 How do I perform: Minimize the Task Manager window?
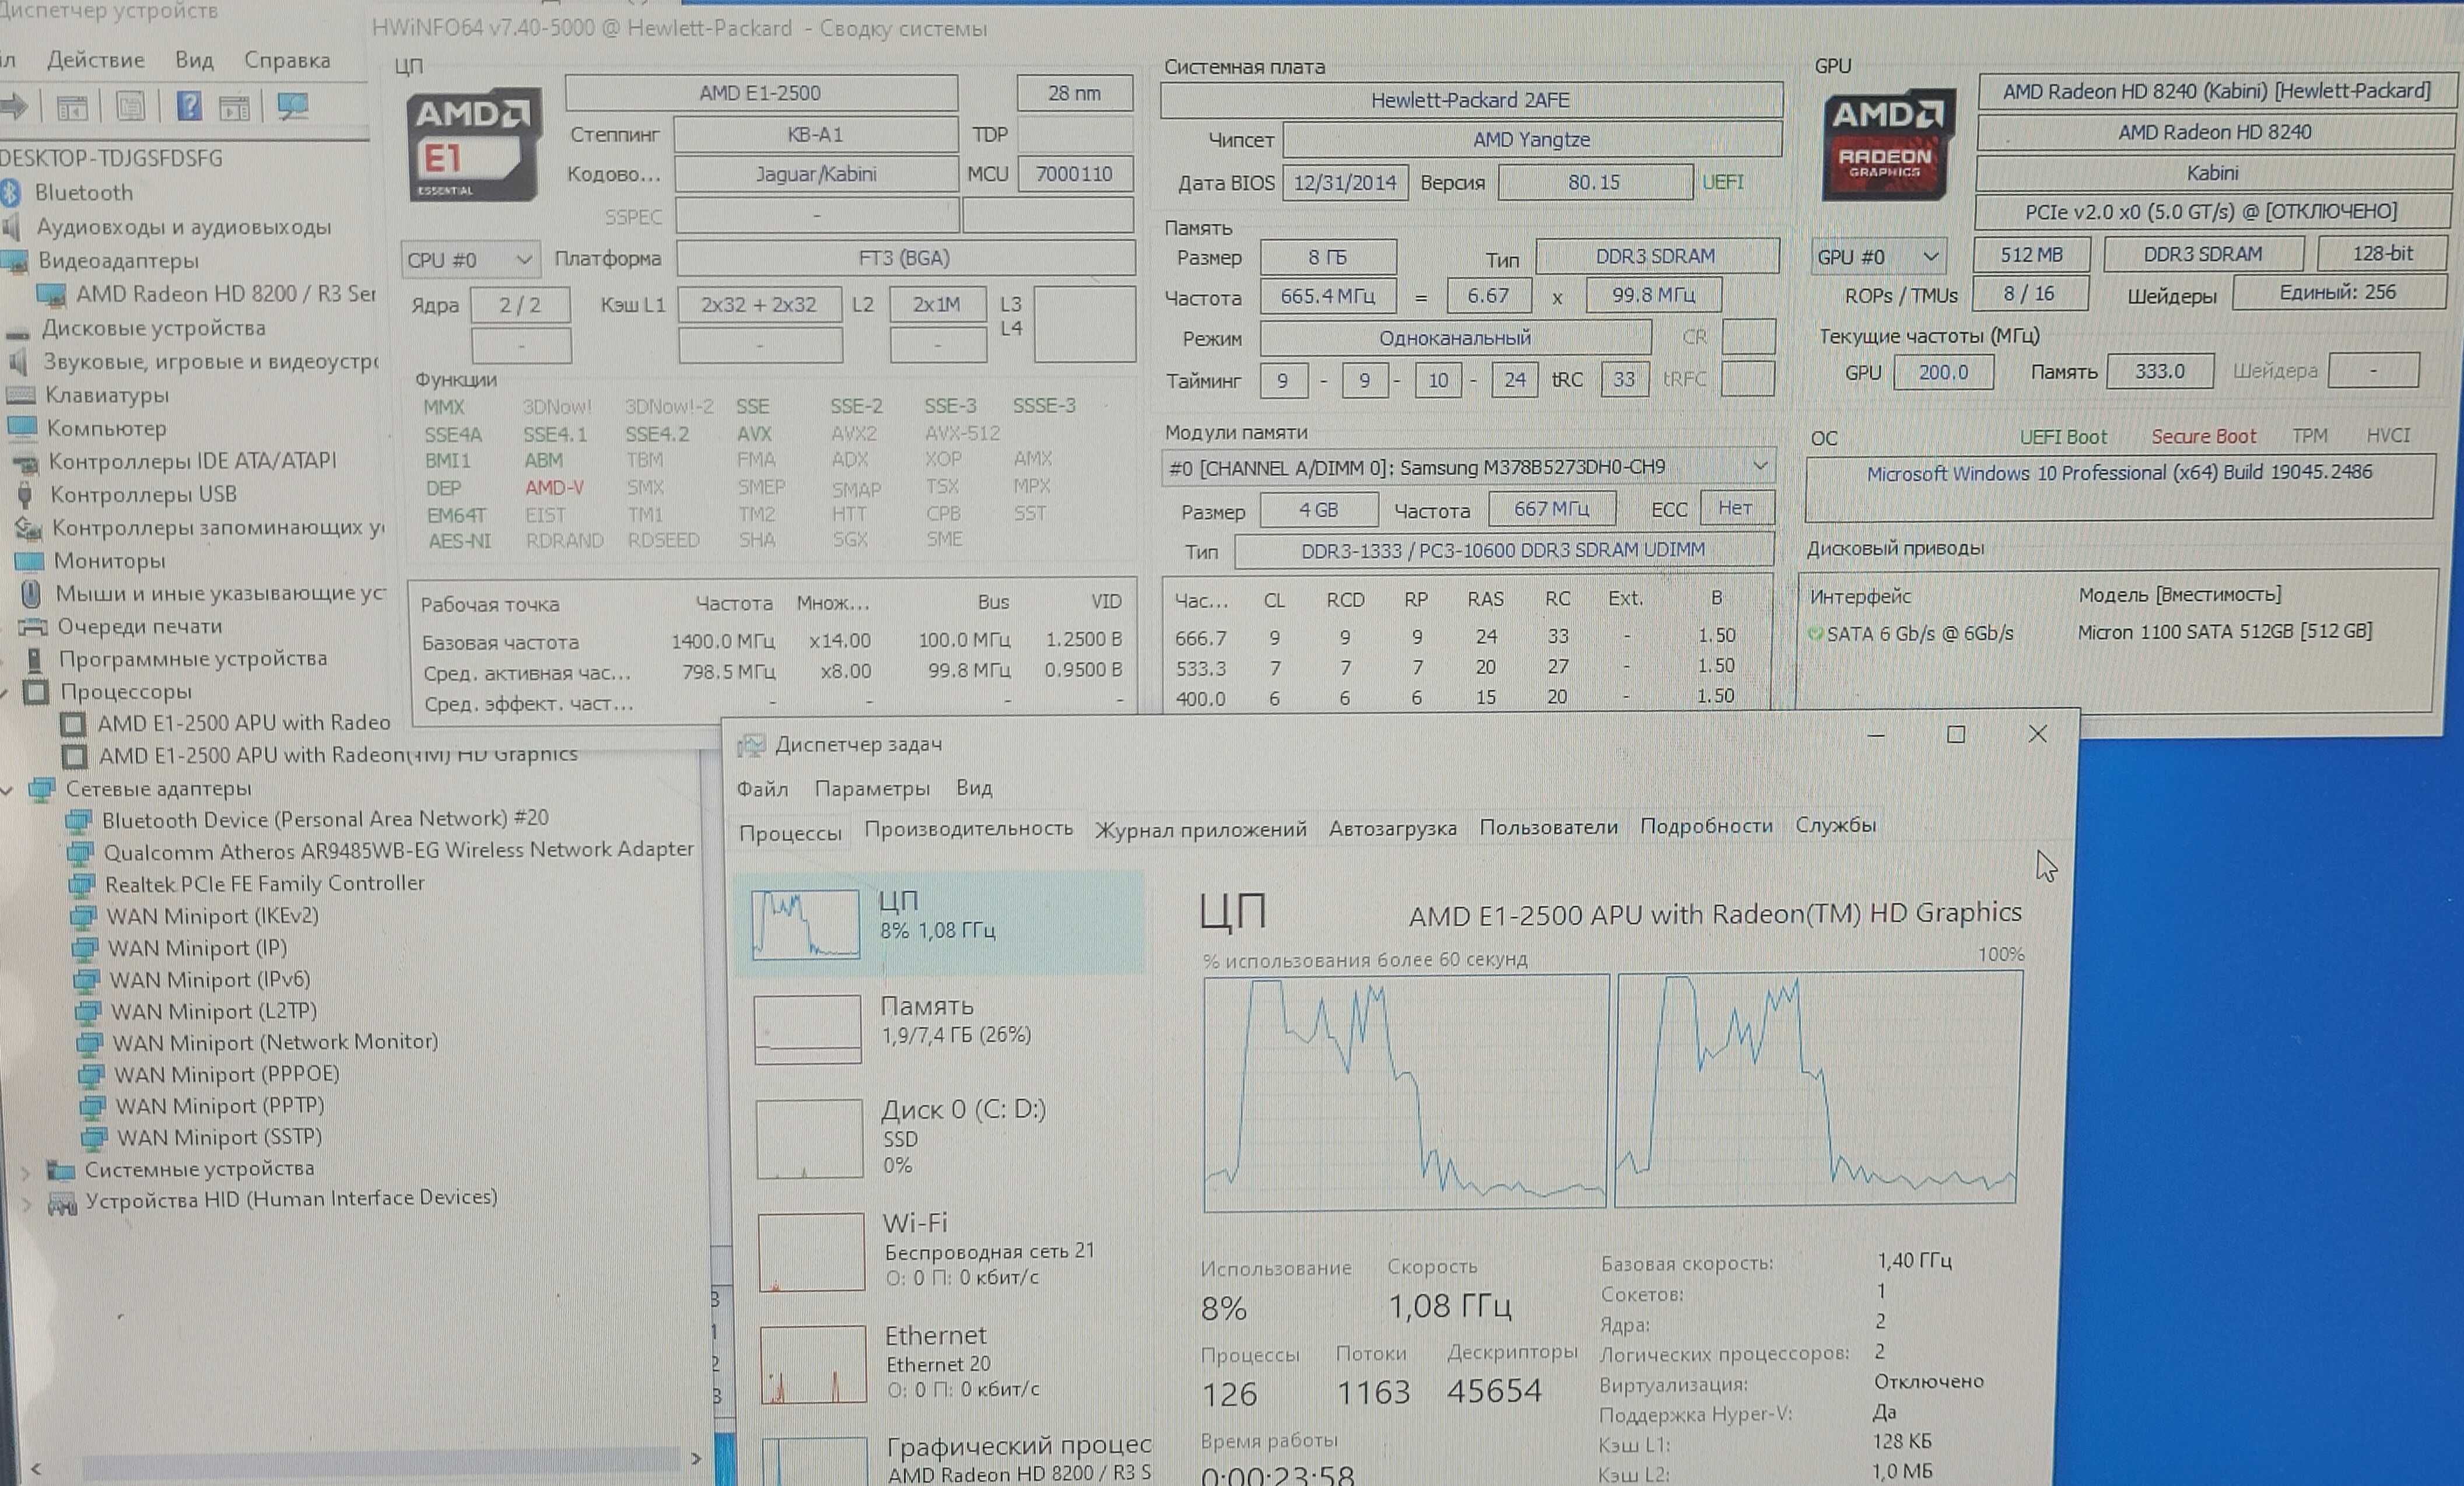point(1876,736)
